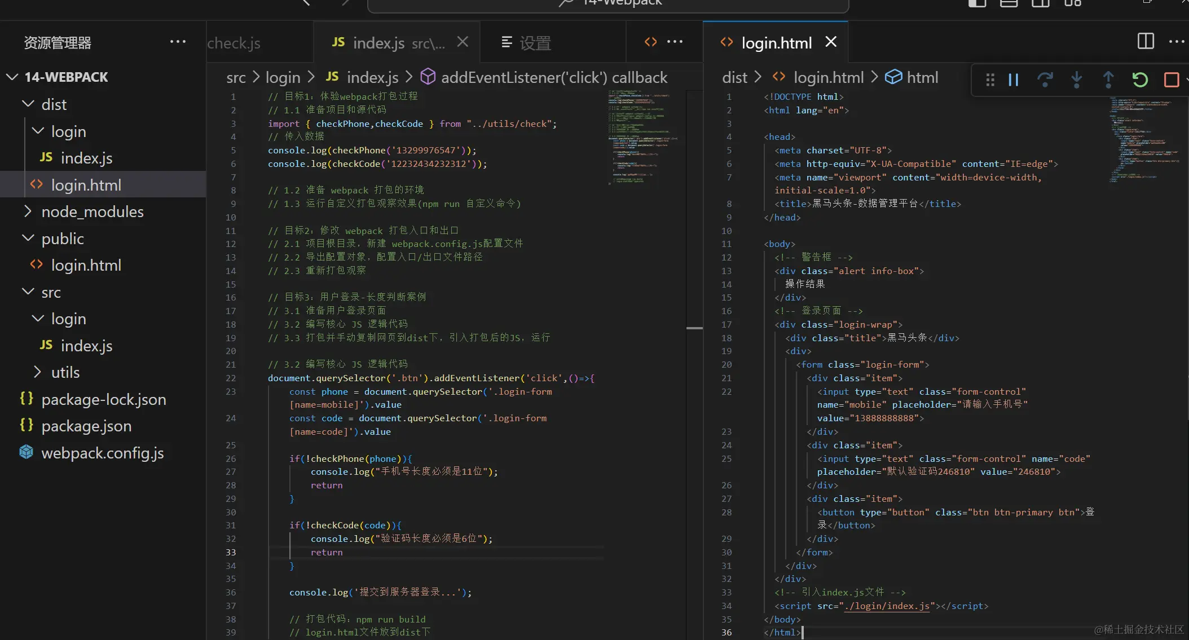
Task: Open more actions for the left editor group
Action: (x=675, y=41)
